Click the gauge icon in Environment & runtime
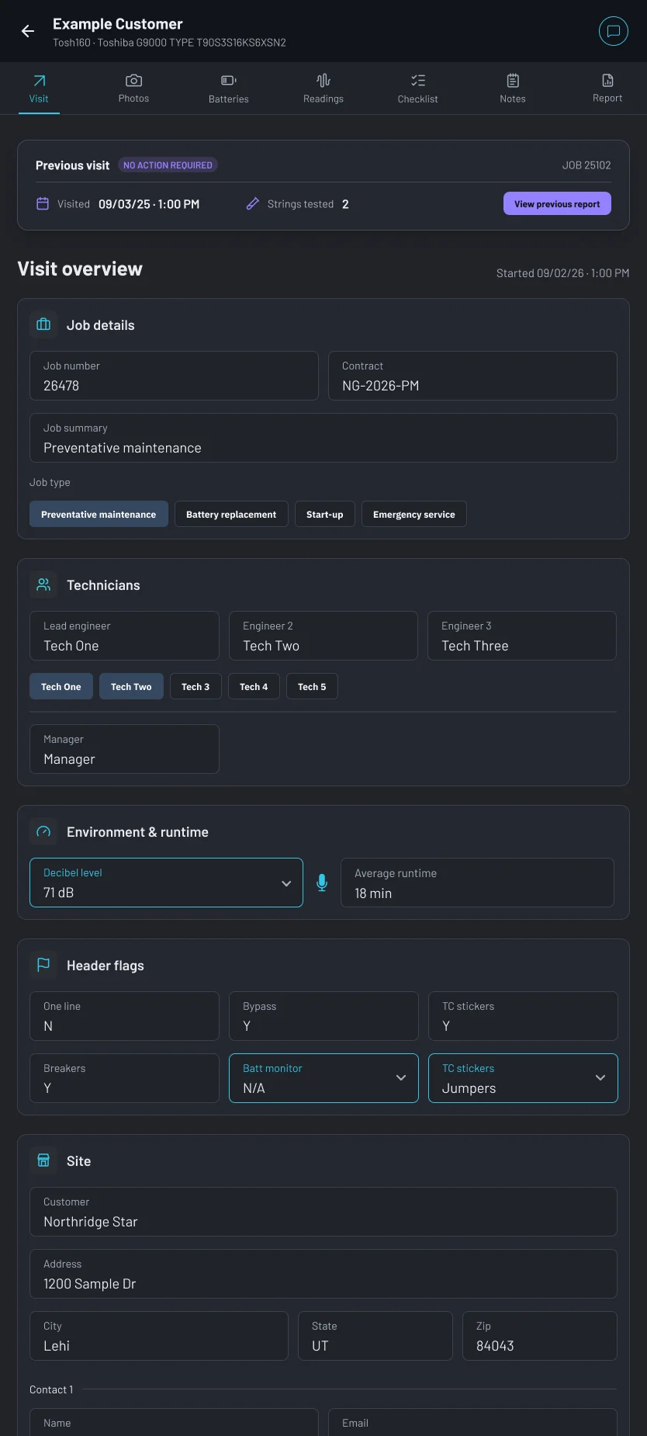Screen dimensions: 647x1436 click(x=43, y=831)
